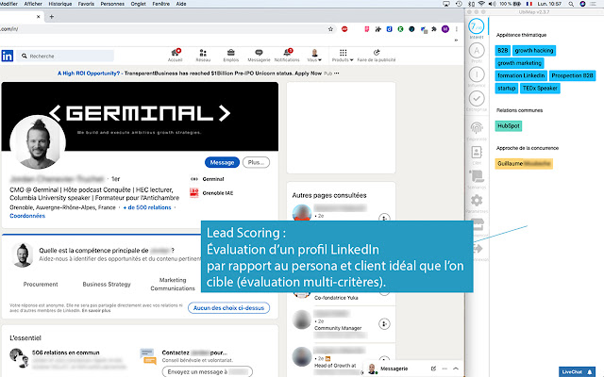Viewport: 604px width, 377px height.
Task: Connect with the Community Manager suggestion
Action: (384, 324)
